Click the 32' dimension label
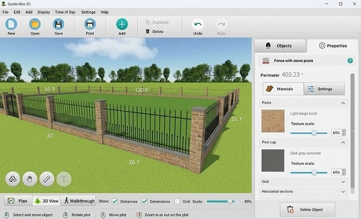 coord(50,136)
